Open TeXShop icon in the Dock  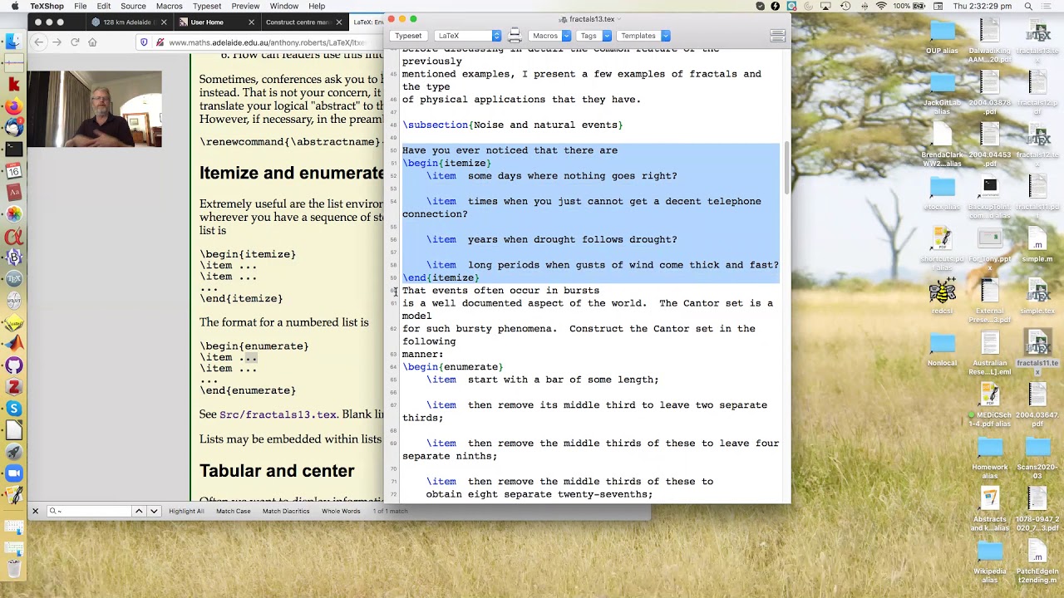[x=13, y=279]
